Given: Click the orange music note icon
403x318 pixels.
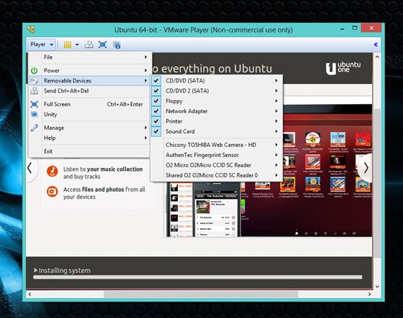Looking at the screenshot, I should coord(53,171).
